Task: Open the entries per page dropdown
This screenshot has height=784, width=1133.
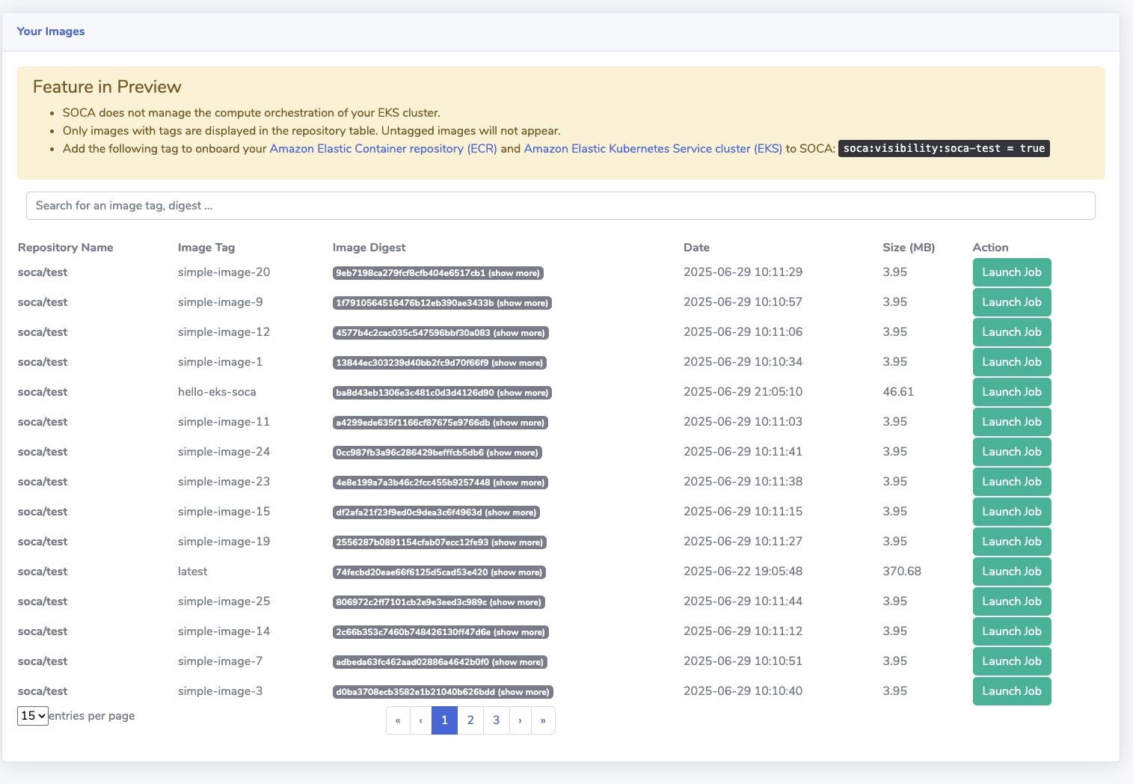Action: 33,716
